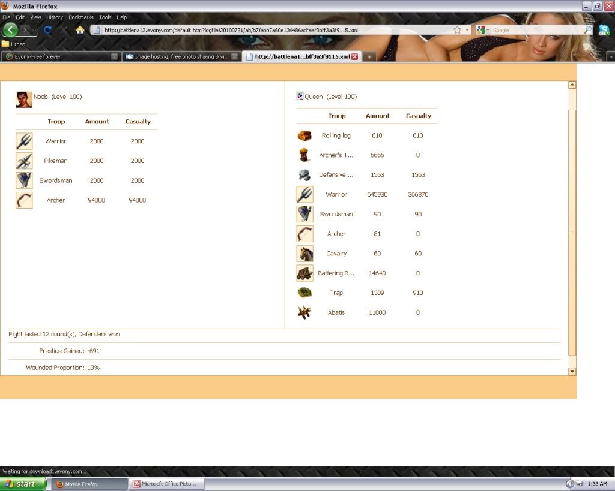Screen dimensions: 615x491
Task: Open the URL history dropdown arrow
Action: [x=467, y=30]
